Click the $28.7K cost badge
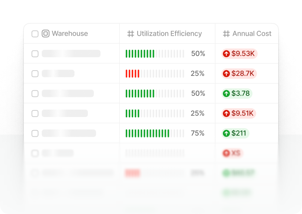Viewport: 302px width, 214px height. (x=239, y=74)
